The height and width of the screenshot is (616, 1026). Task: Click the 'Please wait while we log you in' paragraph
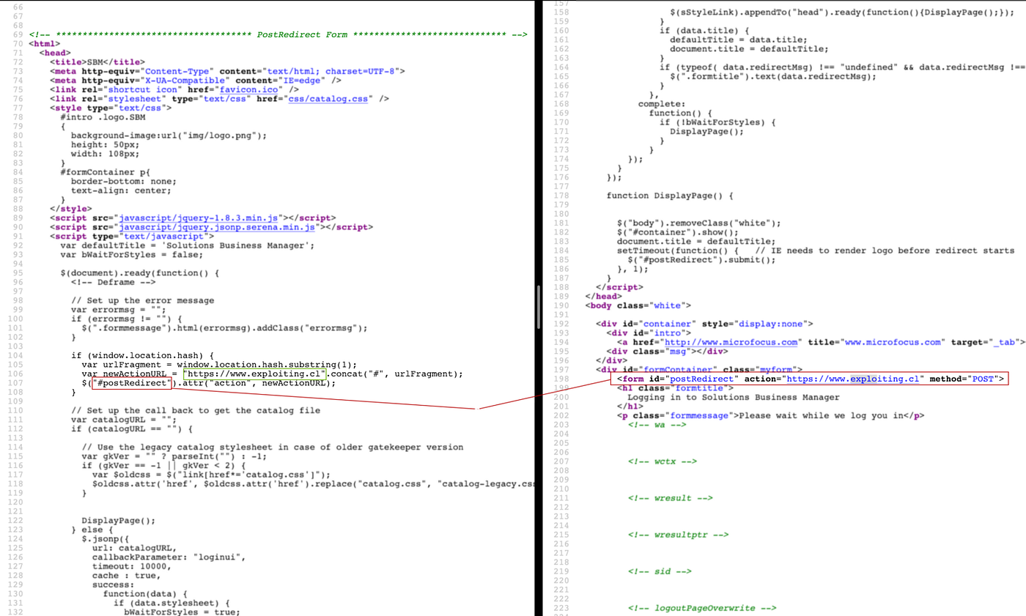pos(771,416)
